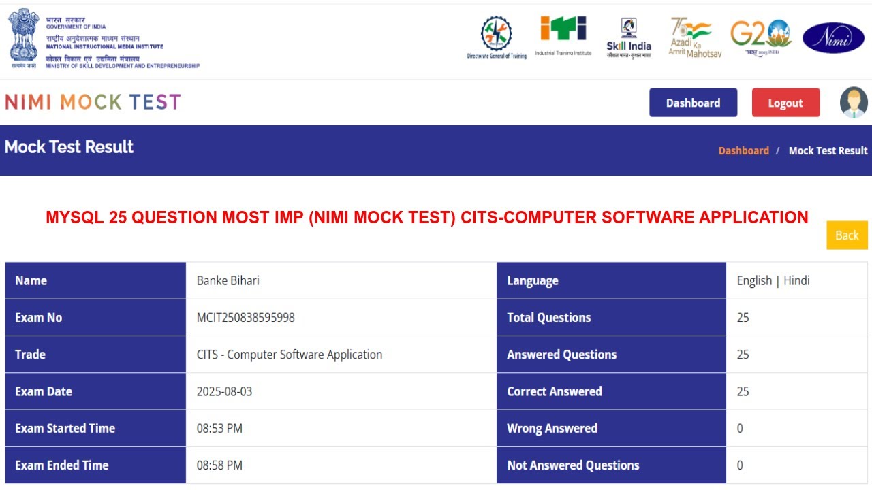Select the English | Hindi language value
872x490 pixels.
tap(773, 280)
